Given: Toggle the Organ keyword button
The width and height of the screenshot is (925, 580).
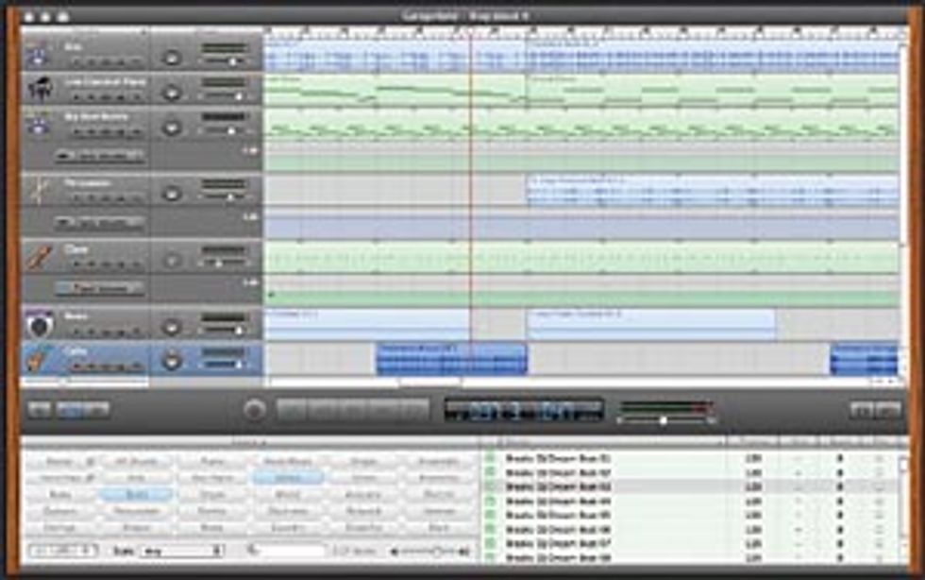Looking at the screenshot, I should coord(211,494).
